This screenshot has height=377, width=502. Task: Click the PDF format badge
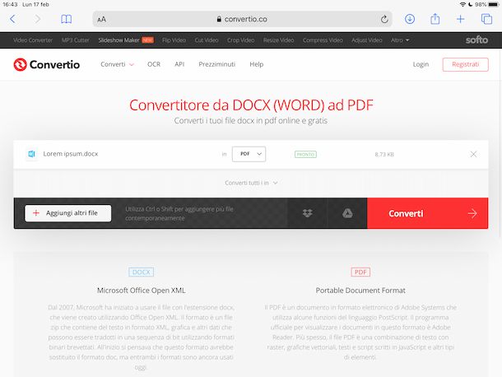[360, 272]
